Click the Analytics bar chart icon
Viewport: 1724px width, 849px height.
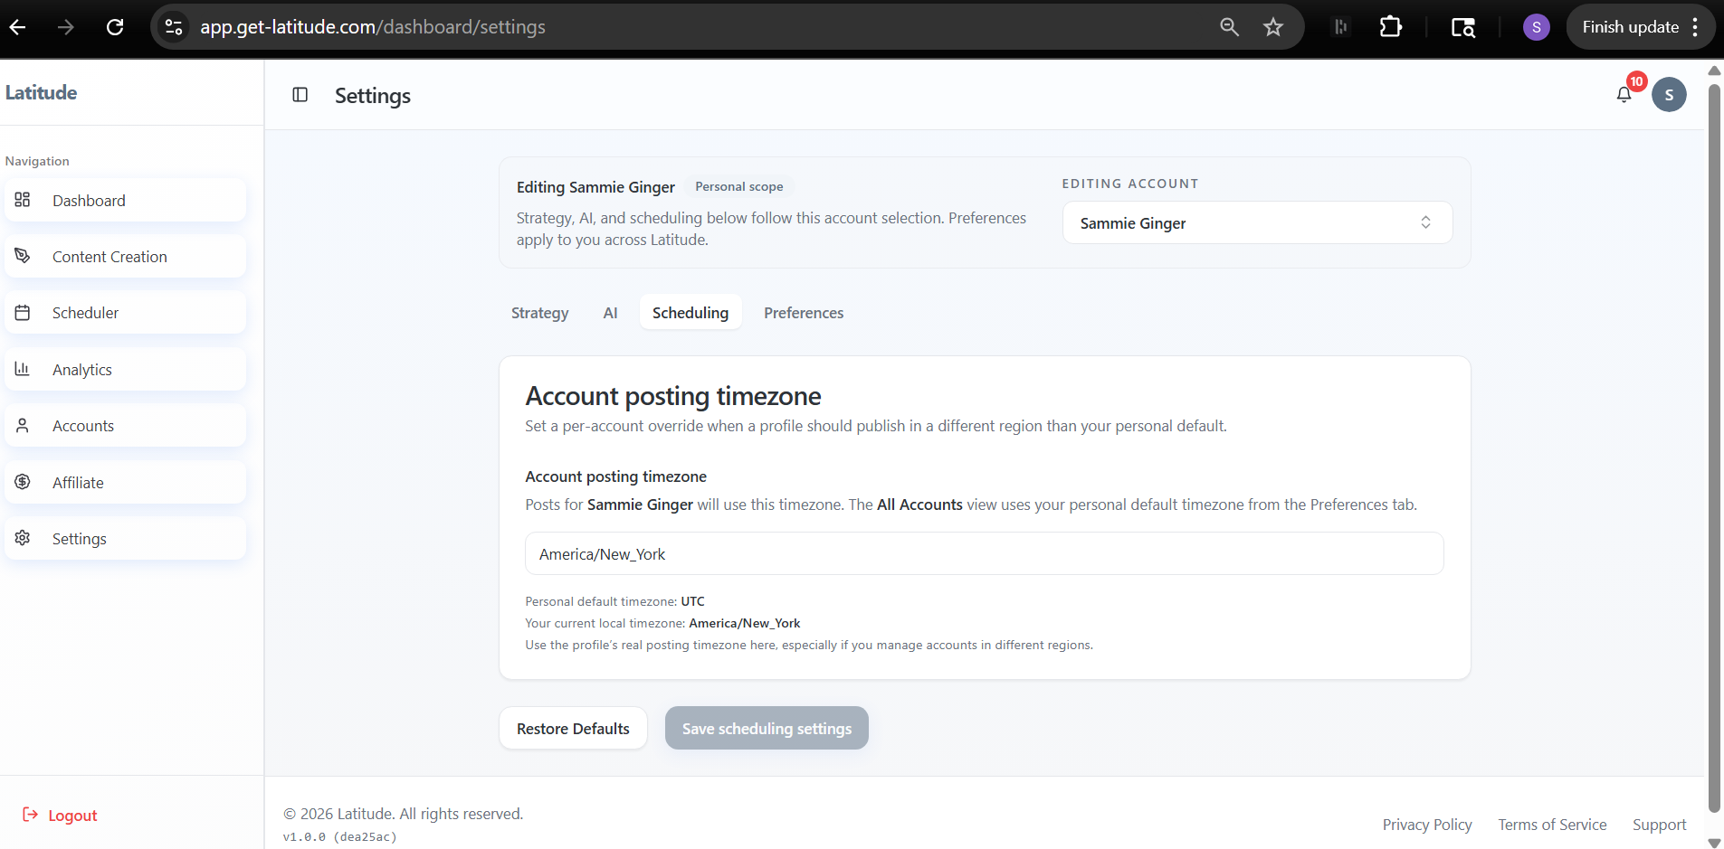tap(22, 369)
